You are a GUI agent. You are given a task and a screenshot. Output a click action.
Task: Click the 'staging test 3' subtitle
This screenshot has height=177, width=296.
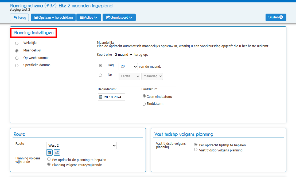tap(20, 10)
